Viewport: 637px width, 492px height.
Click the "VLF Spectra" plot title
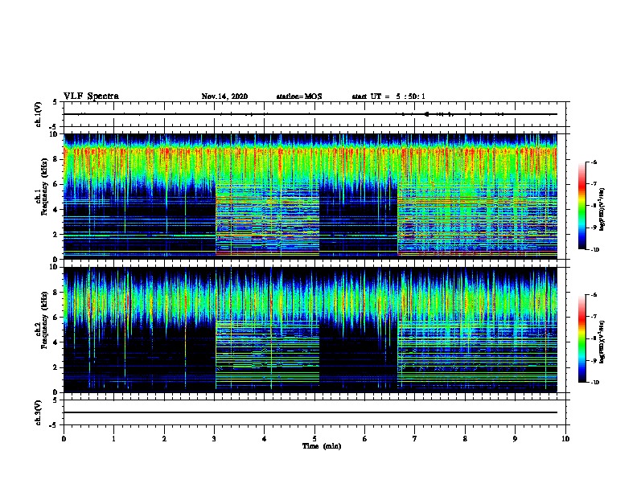pyautogui.click(x=91, y=96)
